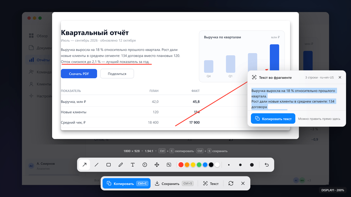Open Обзор in the background sidebar
Image resolution: width=351 pixels, height=197 pixels.
click(x=38, y=36)
